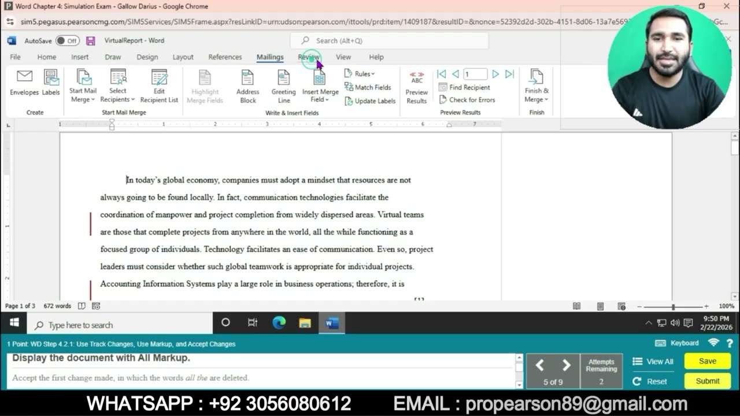Insert an Address Block

click(x=247, y=86)
